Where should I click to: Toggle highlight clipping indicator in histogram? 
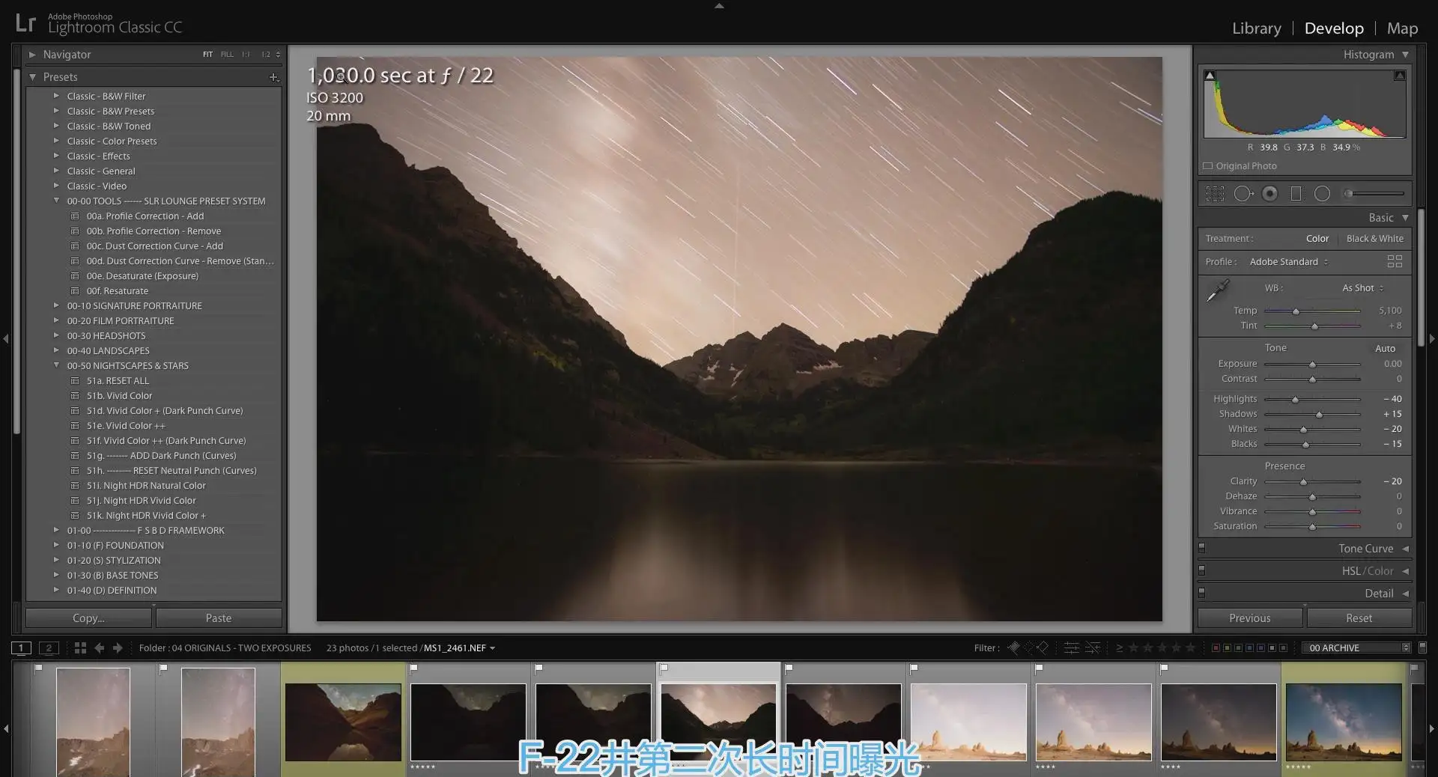[1399, 76]
